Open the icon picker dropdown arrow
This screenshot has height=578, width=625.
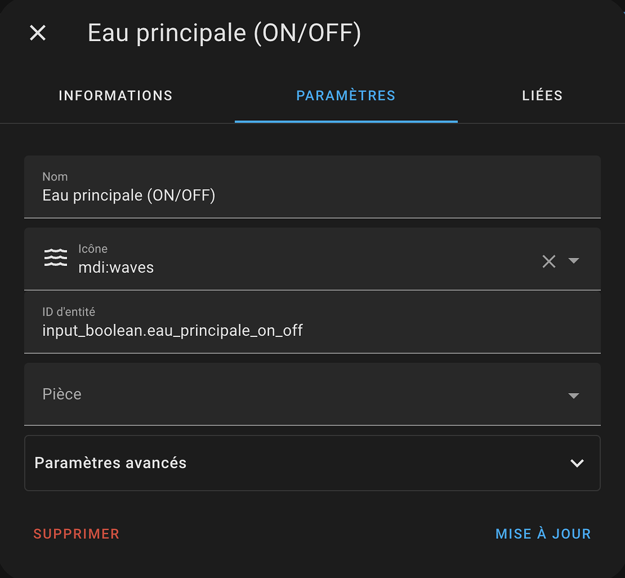click(574, 261)
